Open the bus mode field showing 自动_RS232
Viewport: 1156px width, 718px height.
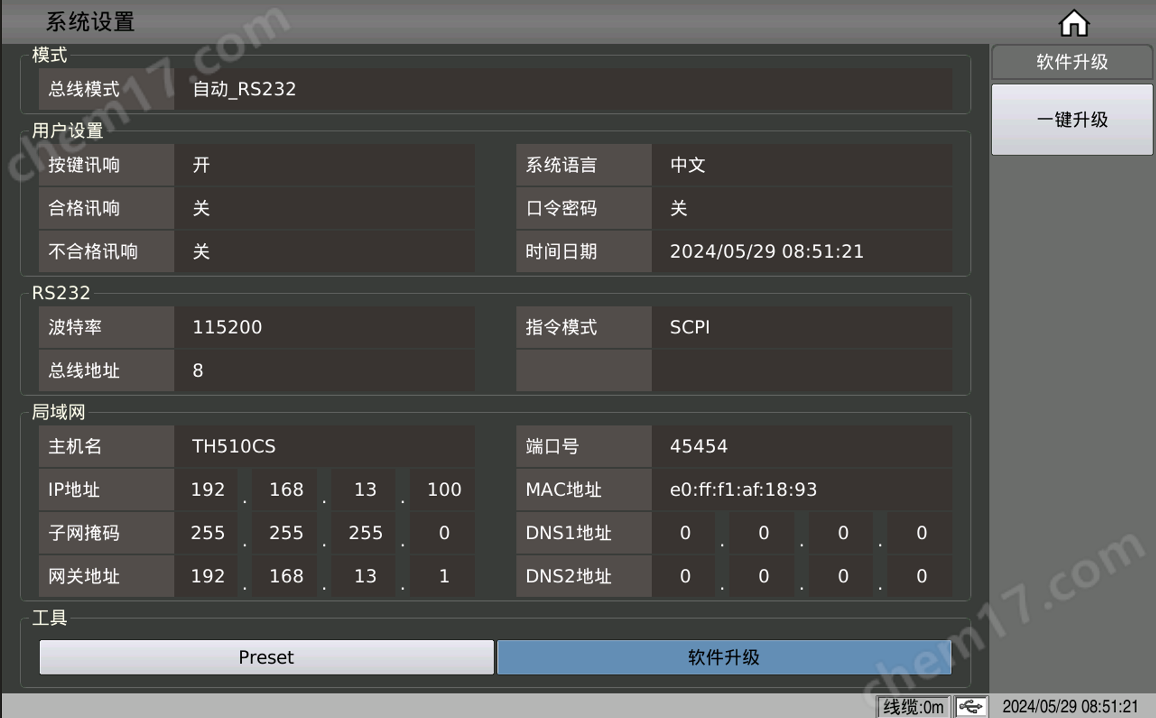click(x=562, y=89)
